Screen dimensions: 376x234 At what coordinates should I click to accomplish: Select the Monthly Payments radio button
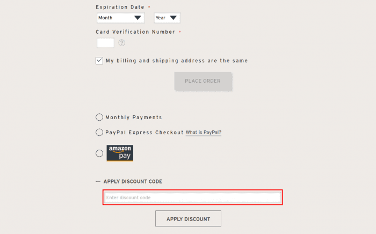click(x=99, y=117)
